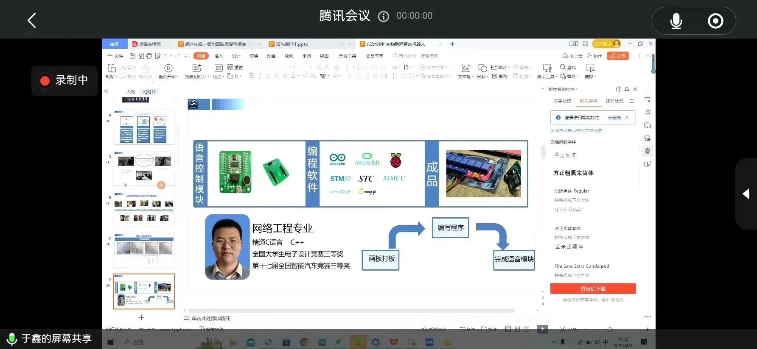Open the Insert (插入) ribbon tab
The image size is (757, 349).
click(x=218, y=56)
